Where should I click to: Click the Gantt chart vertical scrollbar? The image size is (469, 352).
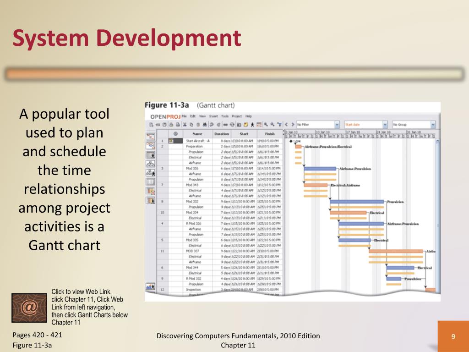438,215
